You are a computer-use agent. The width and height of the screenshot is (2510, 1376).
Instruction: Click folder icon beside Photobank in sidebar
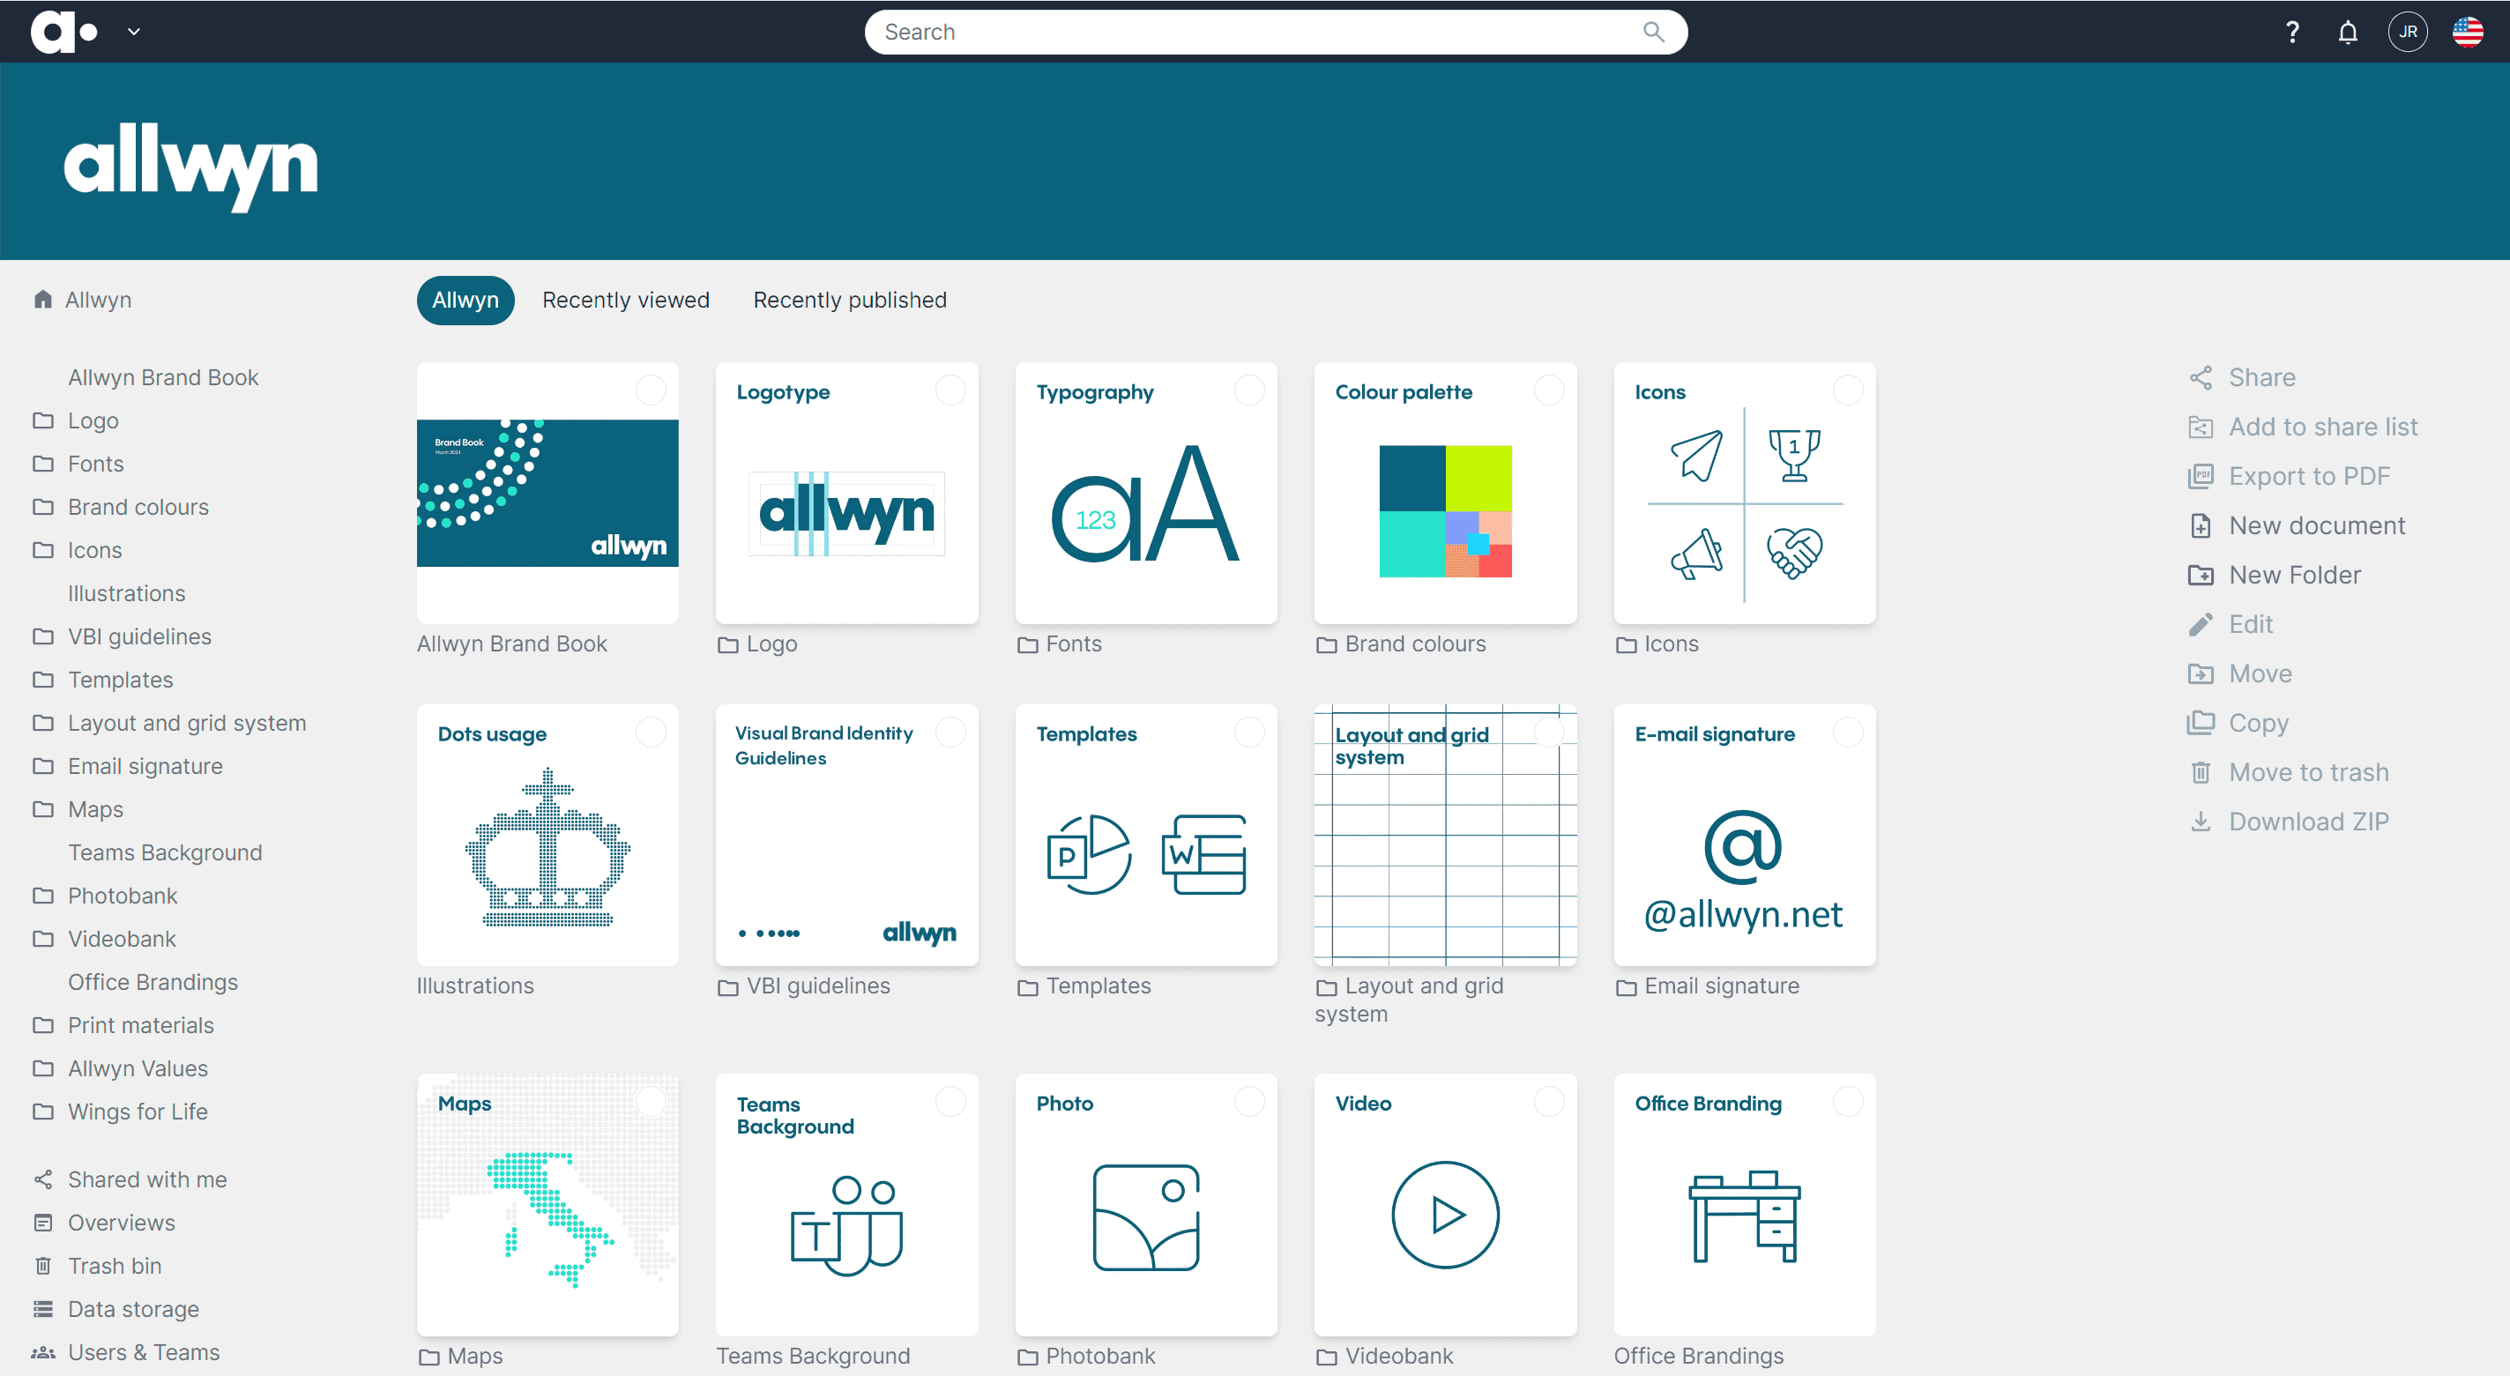pyautogui.click(x=43, y=896)
